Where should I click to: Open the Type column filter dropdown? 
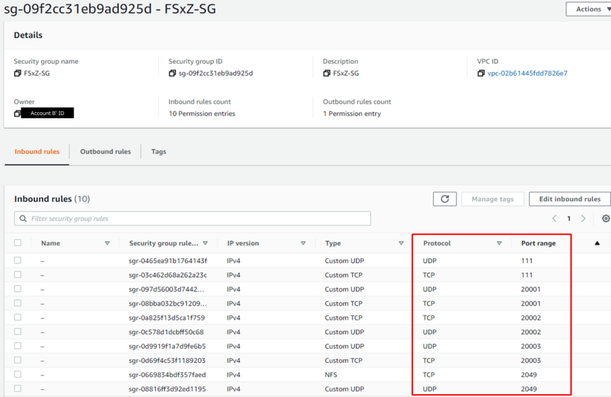[400, 243]
